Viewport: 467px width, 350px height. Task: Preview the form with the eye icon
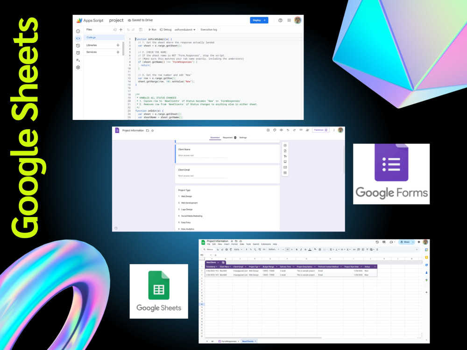[281, 130]
